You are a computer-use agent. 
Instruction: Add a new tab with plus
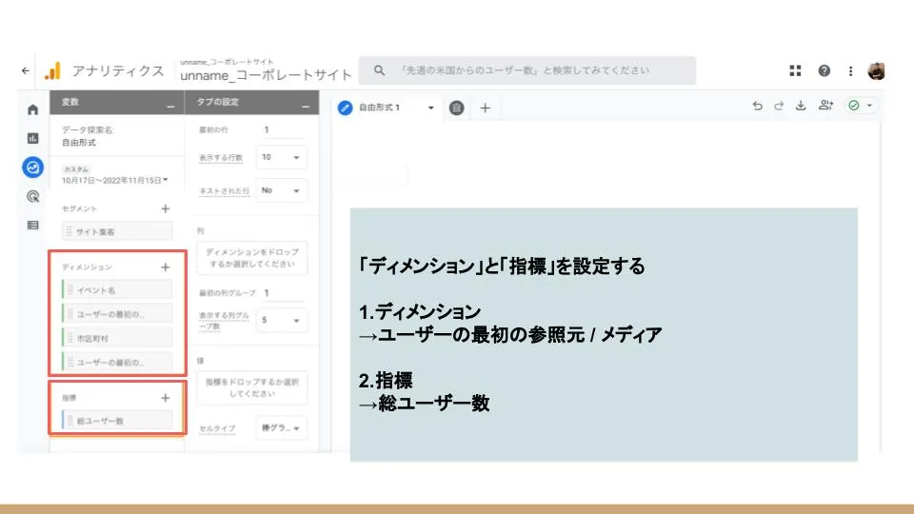coord(485,108)
